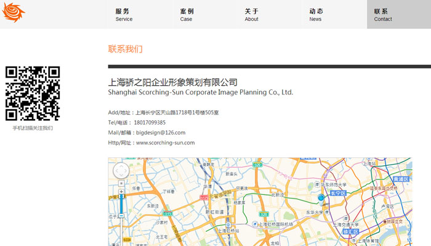Open the 服务 Service menu
This screenshot has width=431, height=246.
[124, 15]
